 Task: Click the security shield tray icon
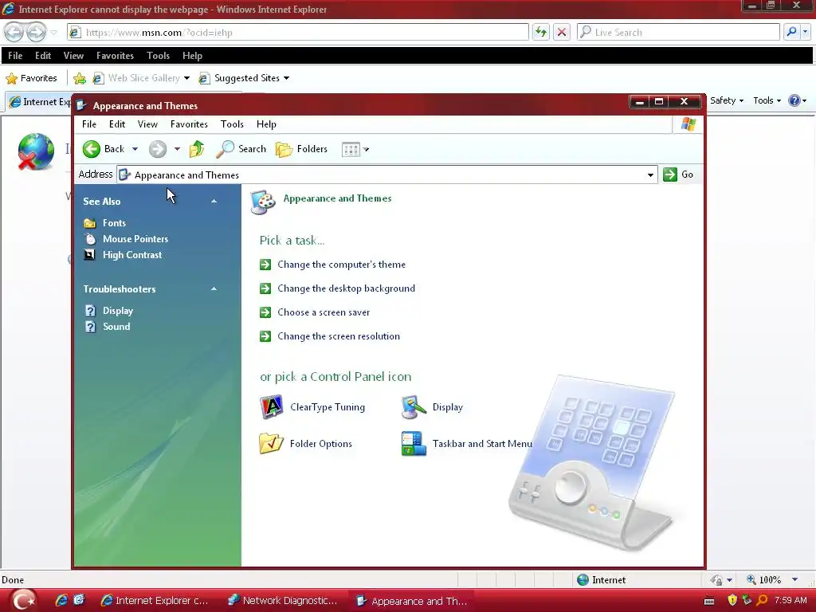tap(732, 600)
